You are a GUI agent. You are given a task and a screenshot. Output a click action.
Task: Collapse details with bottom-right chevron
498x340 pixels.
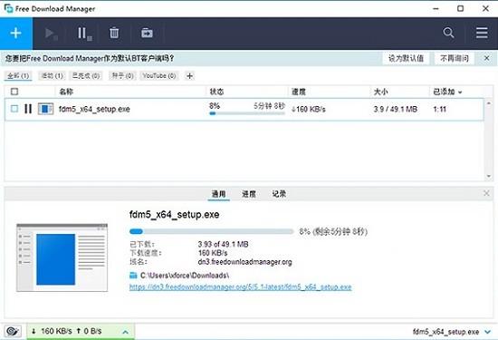point(487,332)
